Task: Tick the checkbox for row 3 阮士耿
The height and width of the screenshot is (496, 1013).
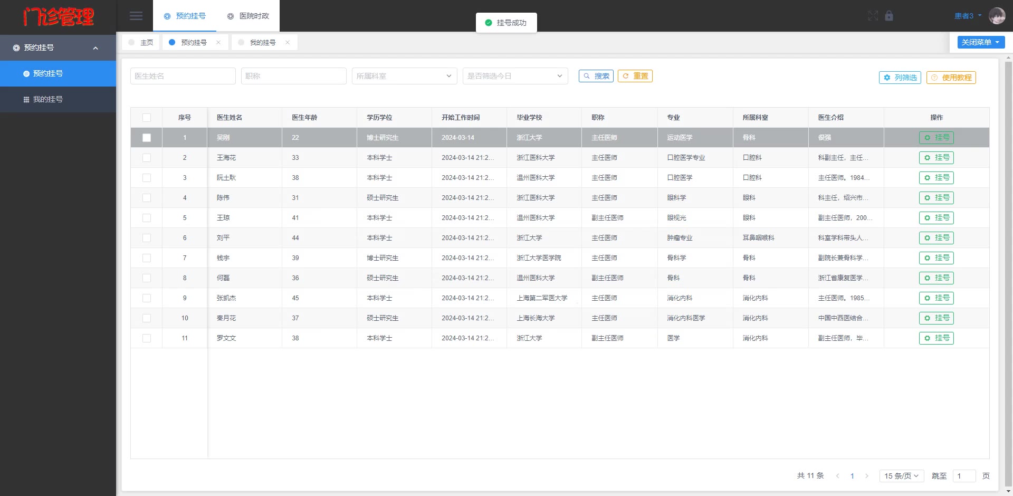Action: pyautogui.click(x=147, y=178)
